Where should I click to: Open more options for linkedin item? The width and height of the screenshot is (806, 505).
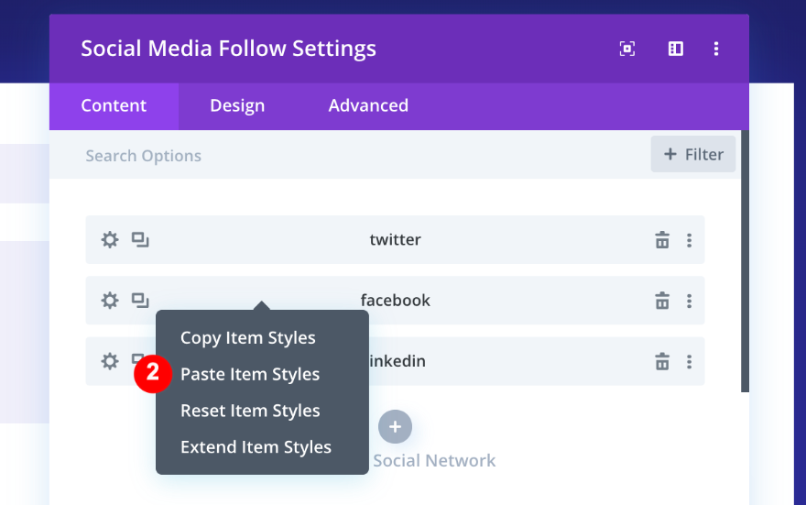[690, 361]
